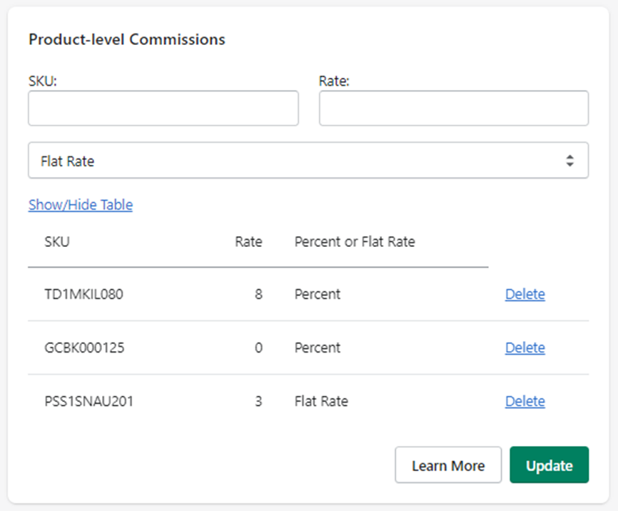Open the Flat Rate commission type dropdown
The width and height of the screenshot is (618, 511).
point(308,161)
